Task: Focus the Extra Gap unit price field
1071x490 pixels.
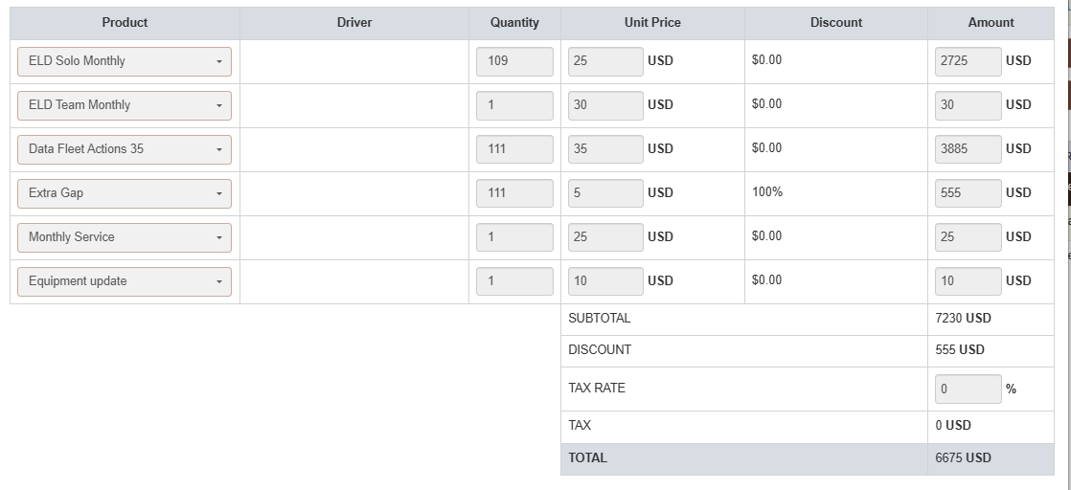Action: tap(604, 193)
